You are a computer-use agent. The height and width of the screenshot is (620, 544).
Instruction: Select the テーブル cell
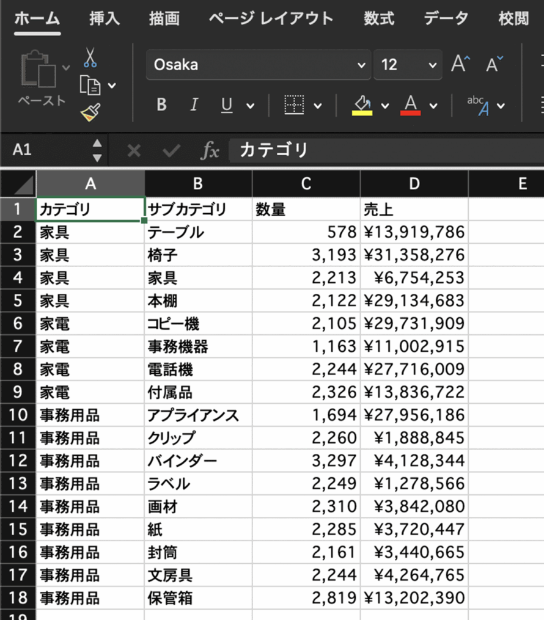coord(198,232)
